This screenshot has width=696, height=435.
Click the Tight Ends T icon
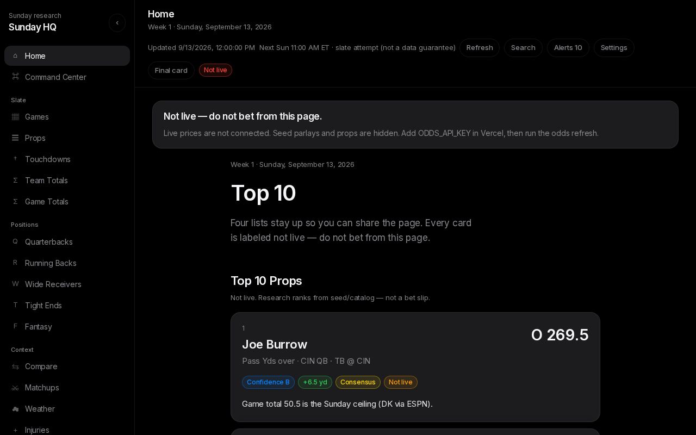point(15,305)
